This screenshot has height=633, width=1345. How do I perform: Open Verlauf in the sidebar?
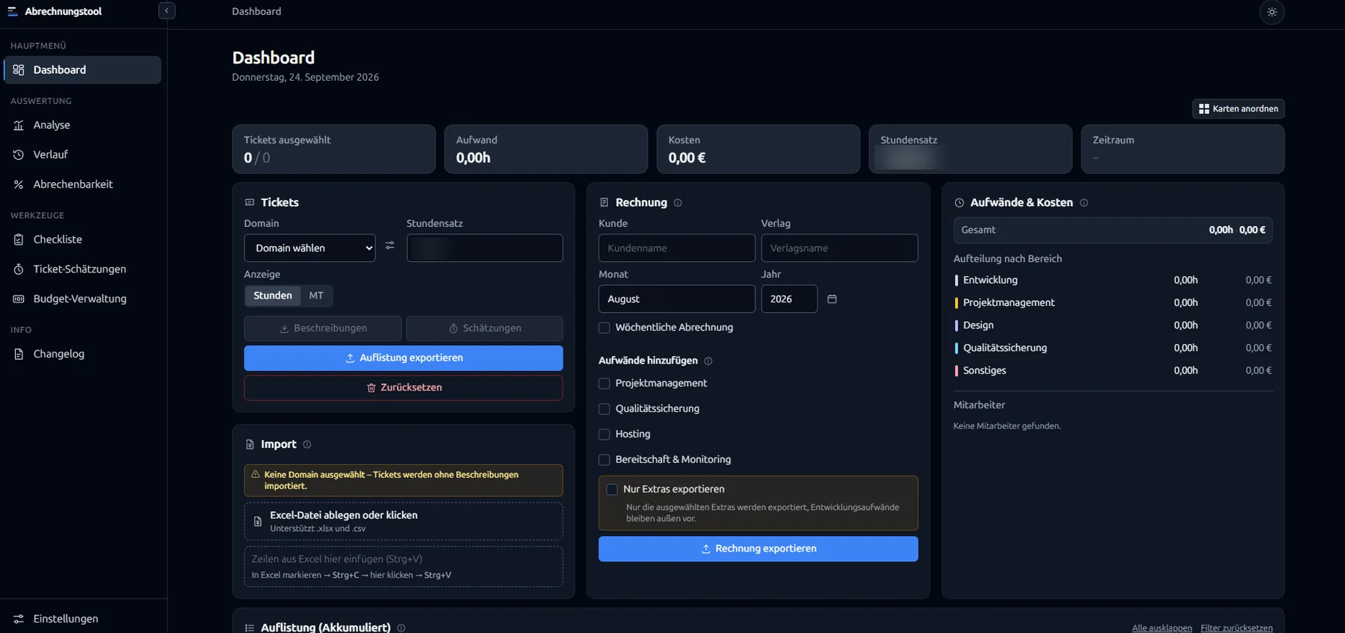click(82, 155)
